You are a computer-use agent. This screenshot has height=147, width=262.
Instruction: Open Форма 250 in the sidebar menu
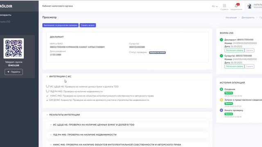5,22
